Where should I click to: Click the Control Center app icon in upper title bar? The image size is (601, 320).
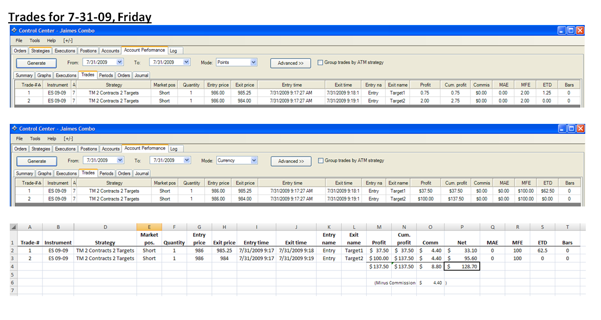pos(14,30)
